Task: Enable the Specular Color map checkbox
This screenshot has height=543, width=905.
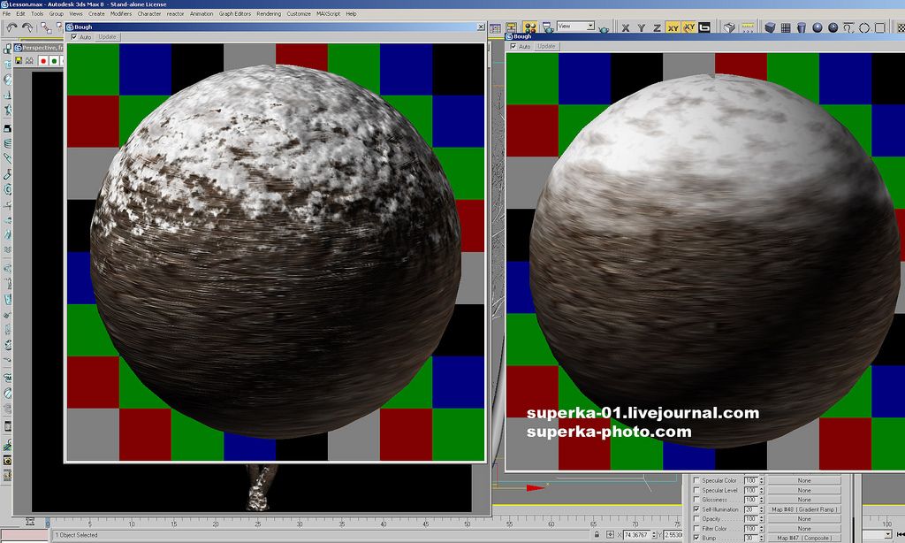Action: 696,481
